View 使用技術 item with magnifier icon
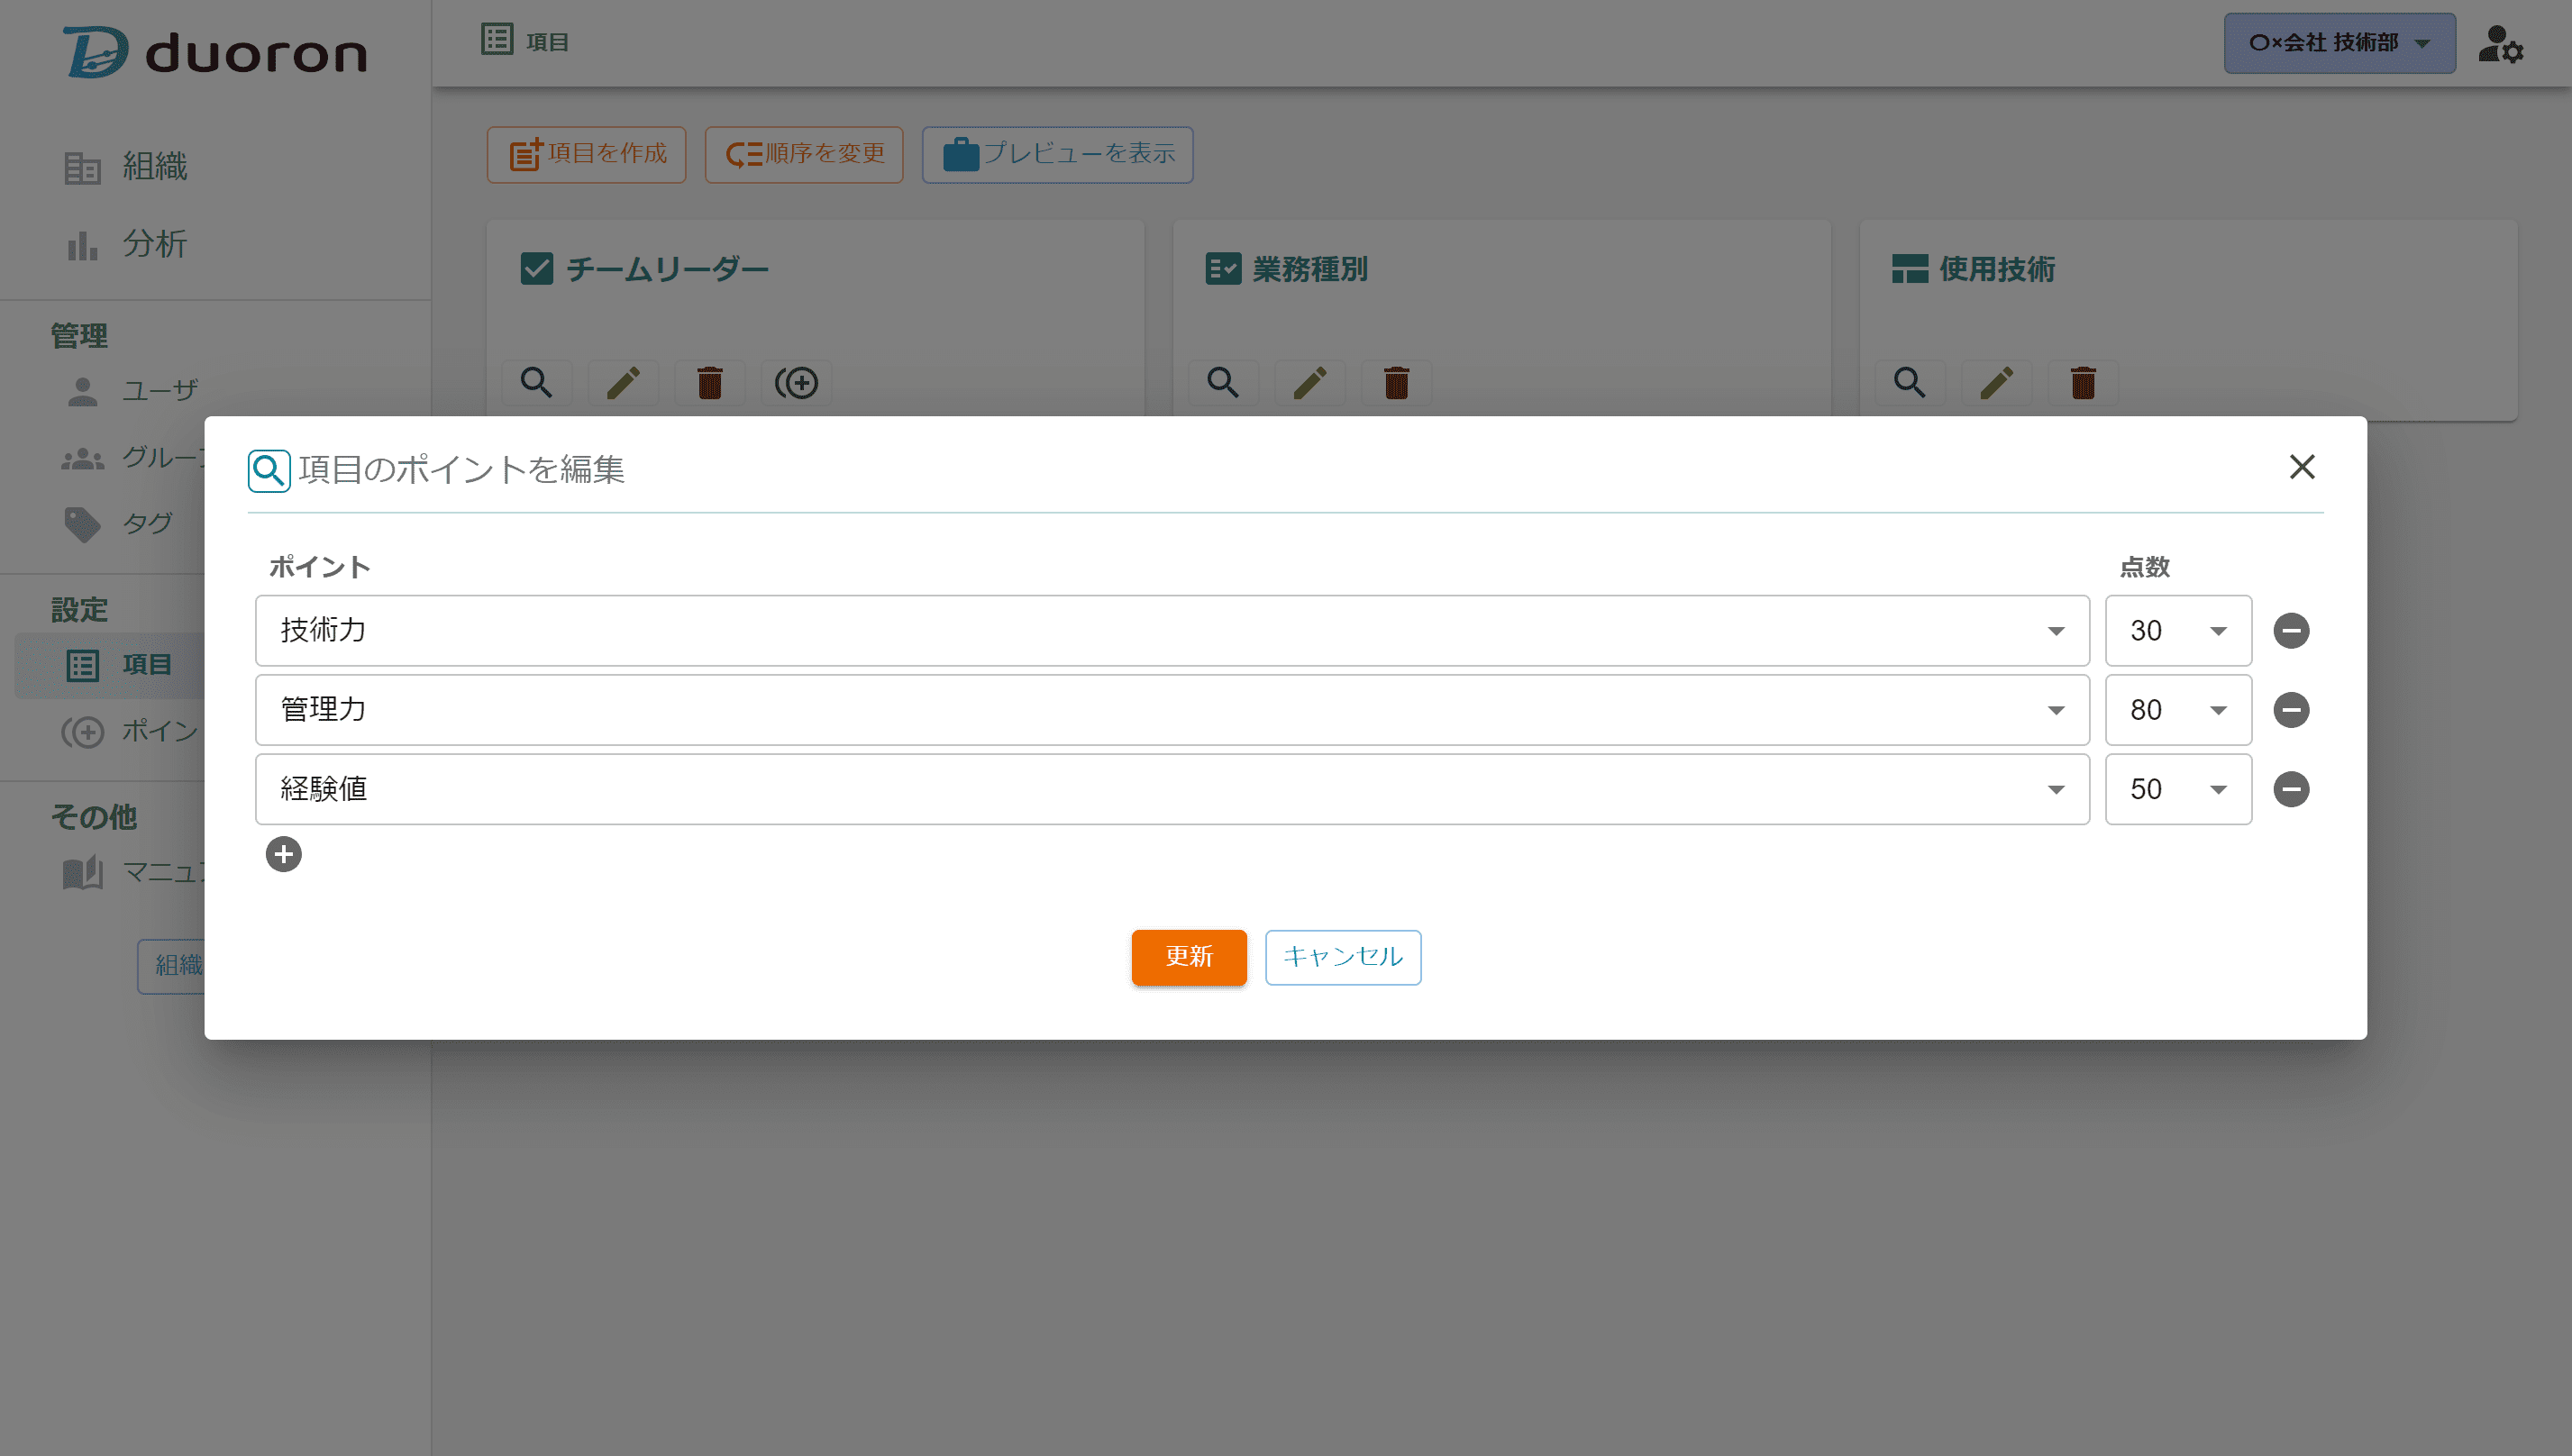This screenshot has width=2572, height=1456. tap(1910, 382)
